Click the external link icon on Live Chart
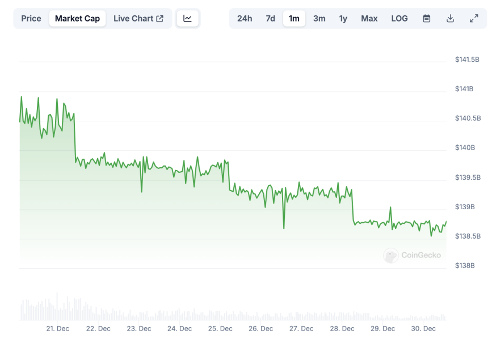Screen dimensions: 488x343 click(160, 19)
